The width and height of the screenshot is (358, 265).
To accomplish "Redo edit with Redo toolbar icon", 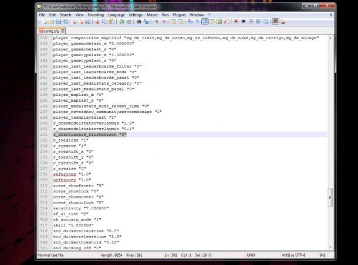I will 129,22.
